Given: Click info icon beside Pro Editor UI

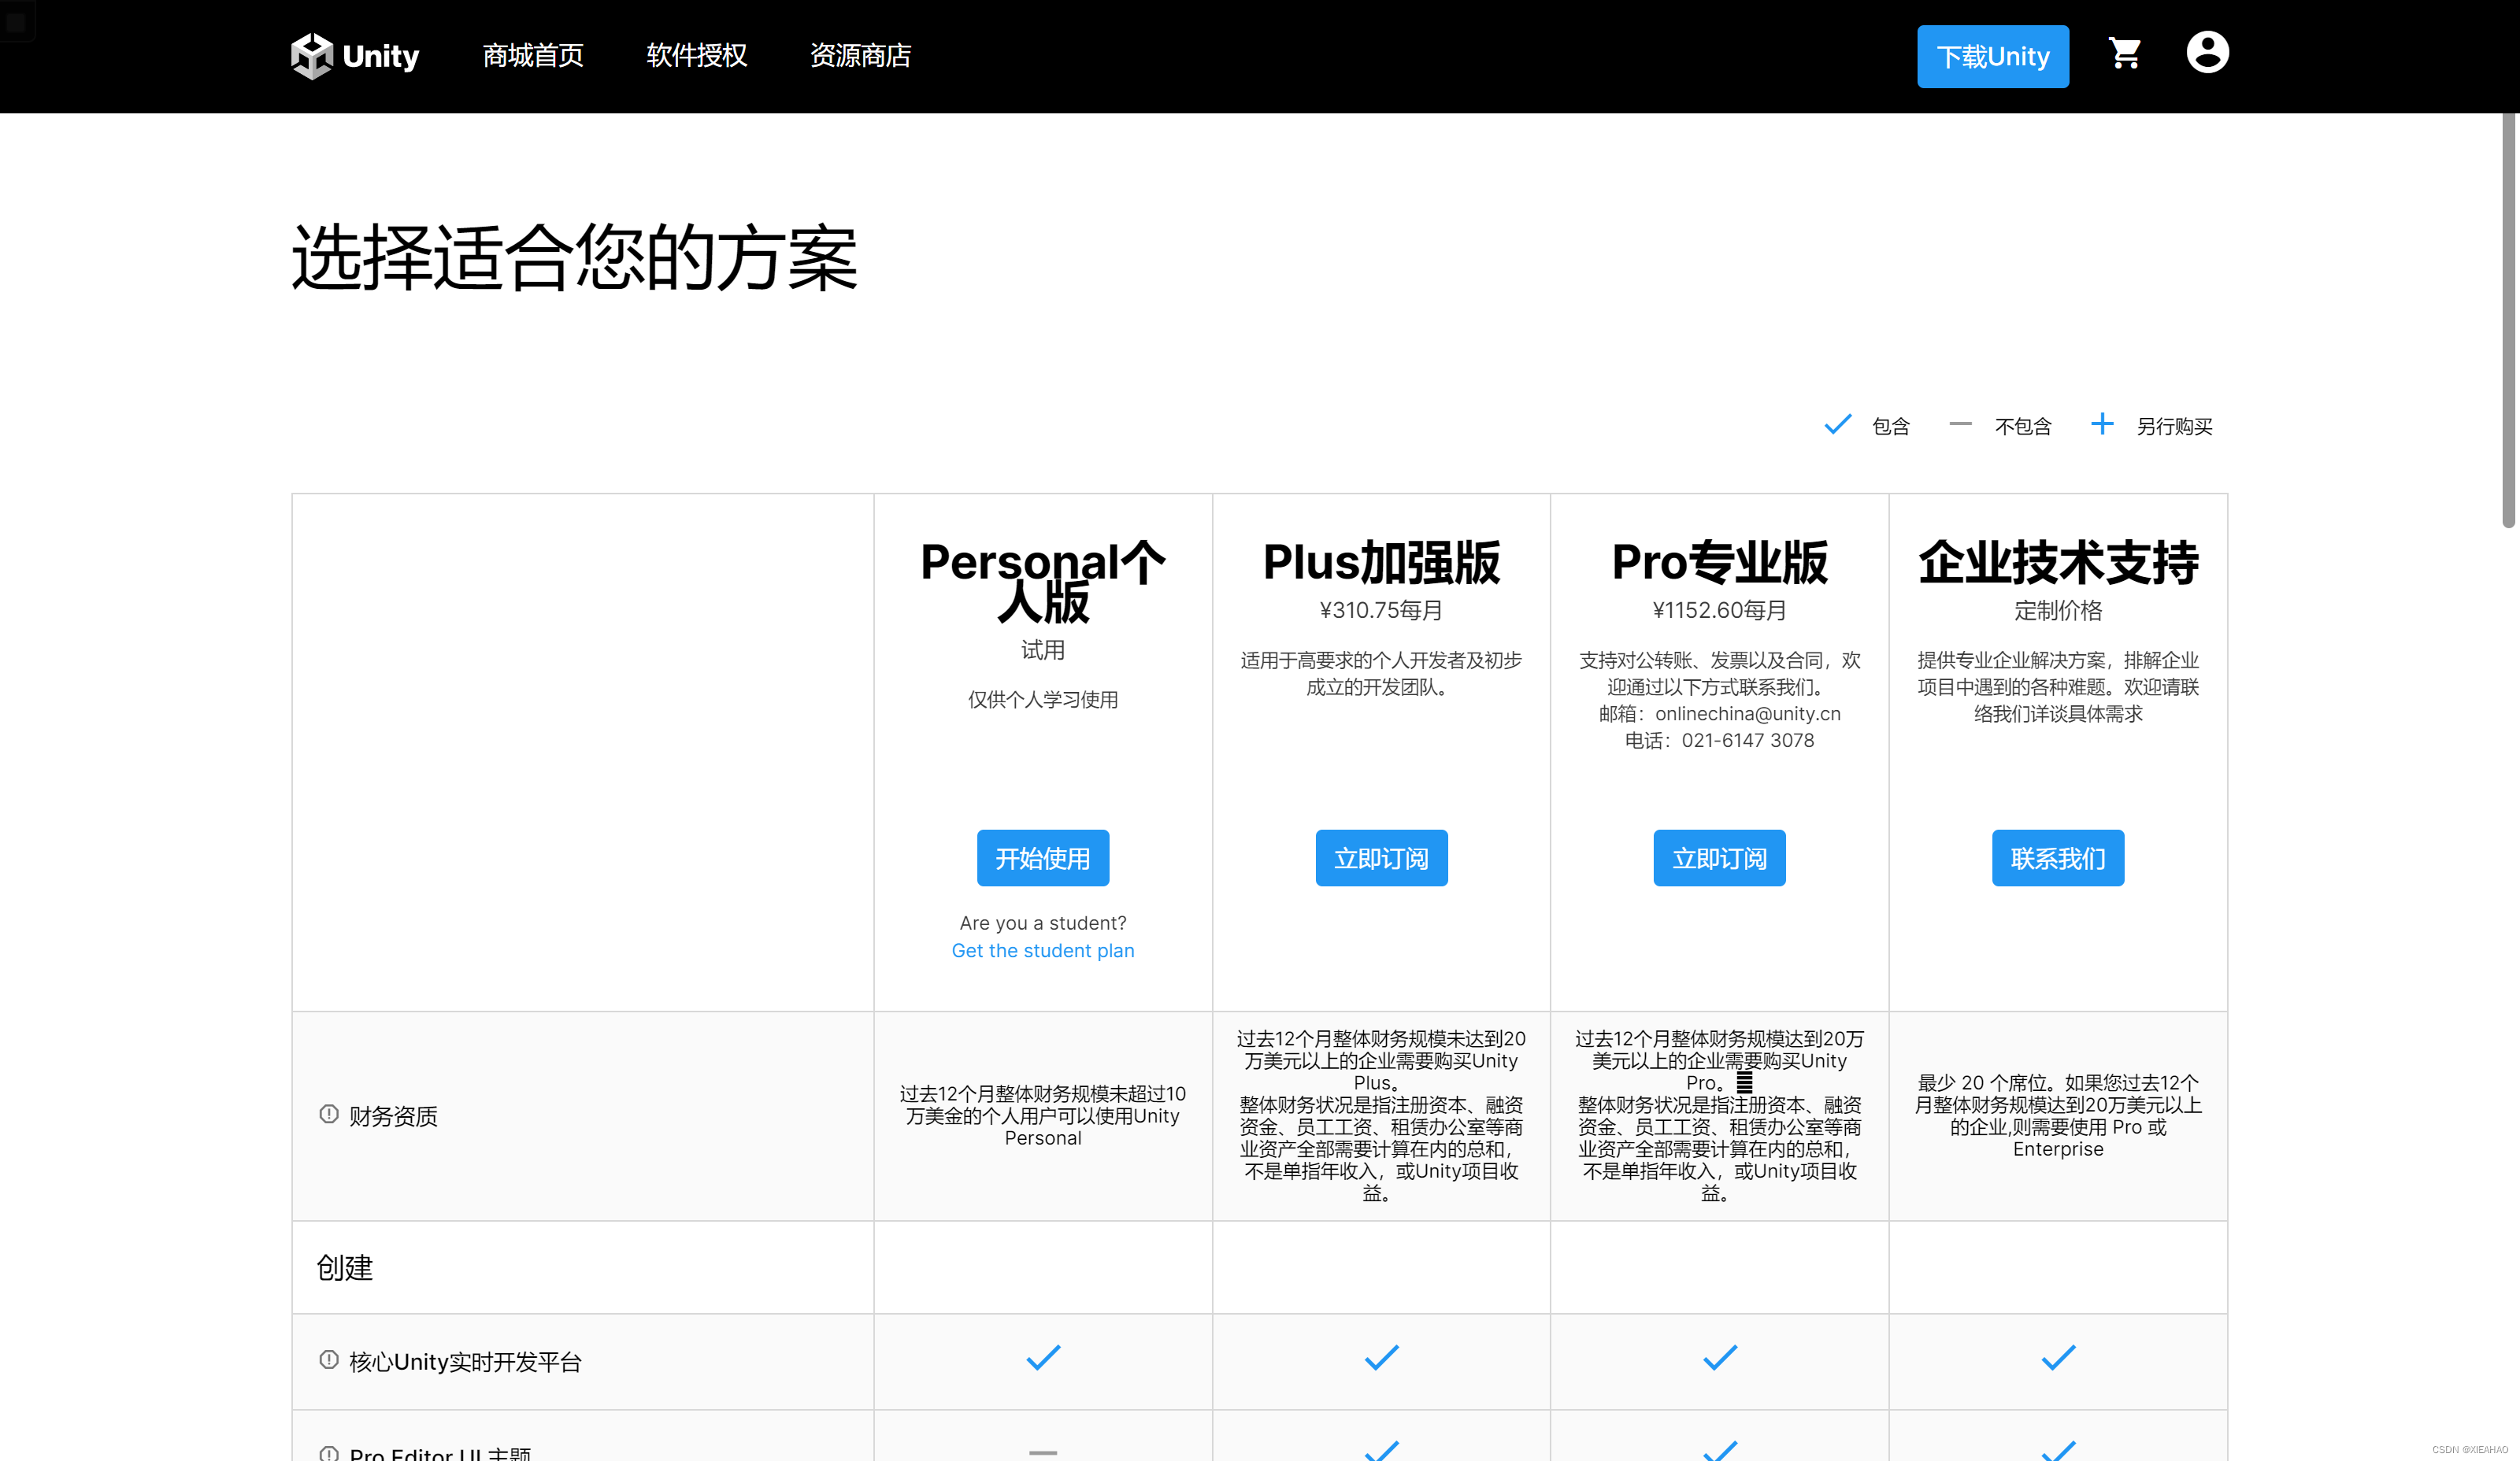Looking at the screenshot, I should [328, 1453].
